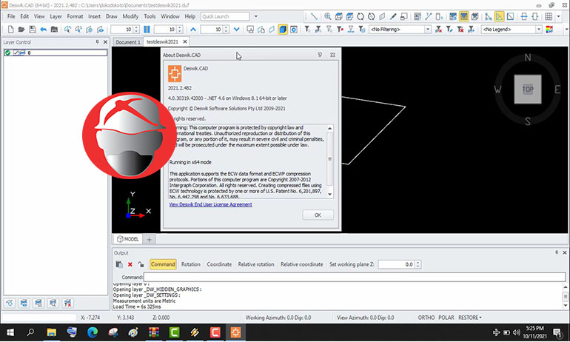Screen dimensions: 570x342
Task: Toggle the highlighted blue solid-view button
Action: (283, 30)
